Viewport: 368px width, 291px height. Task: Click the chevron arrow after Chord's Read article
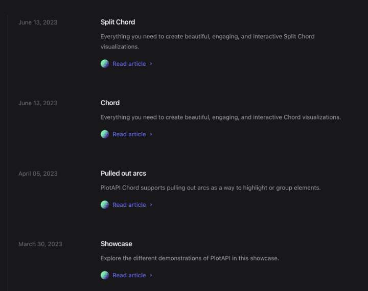(x=151, y=134)
